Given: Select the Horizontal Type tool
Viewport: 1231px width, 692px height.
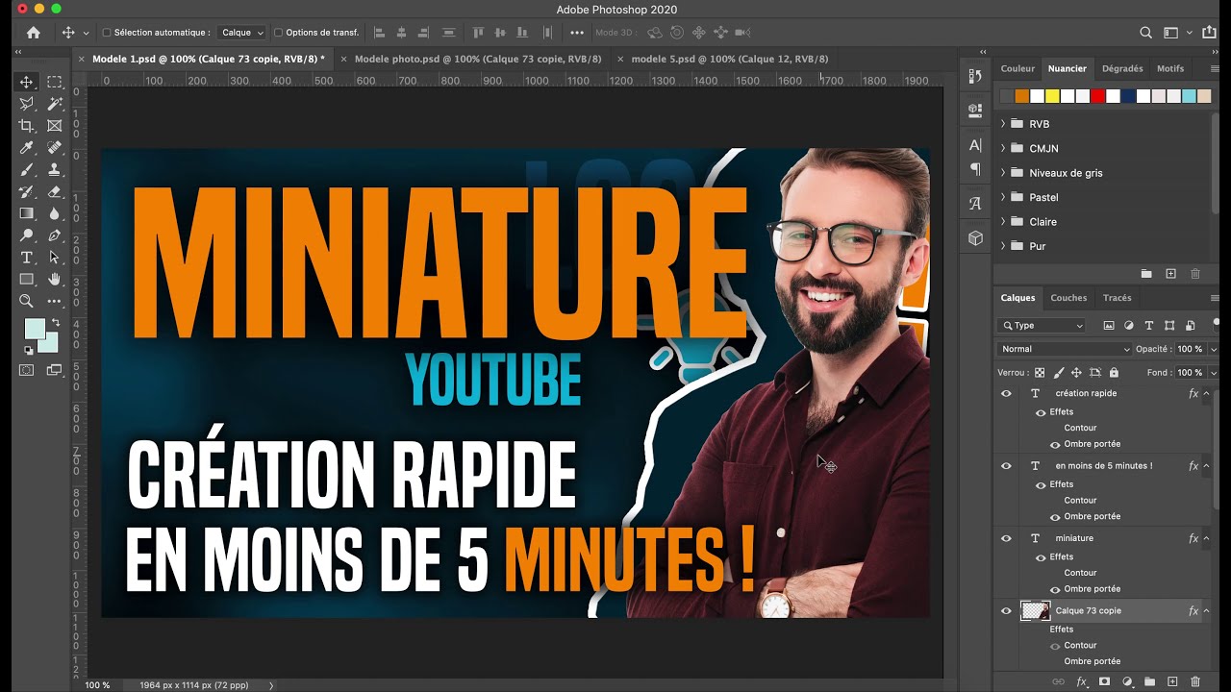Looking at the screenshot, I should (x=27, y=258).
